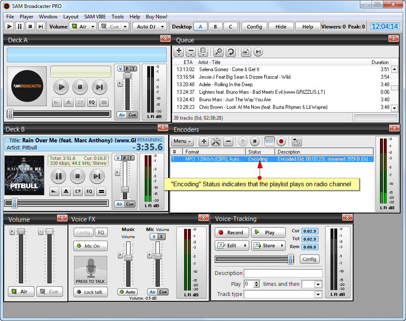Image resolution: width=406 pixels, height=321 pixels.
Task: Click the toolbar Config button
Action: point(255,27)
